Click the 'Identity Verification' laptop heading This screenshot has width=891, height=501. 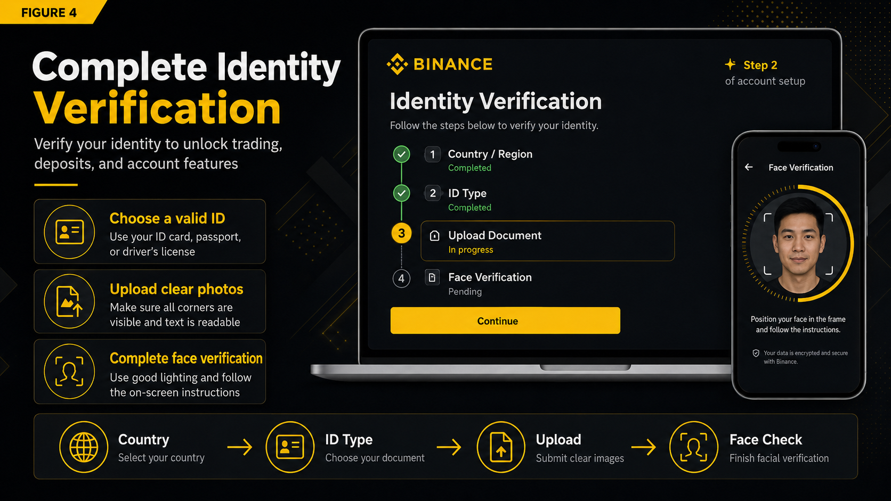tap(496, 101)
